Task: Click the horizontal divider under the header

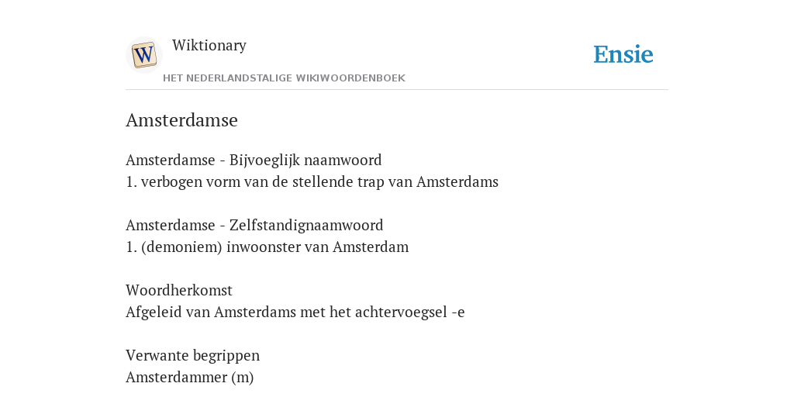Action: click(x=397, y=90)
